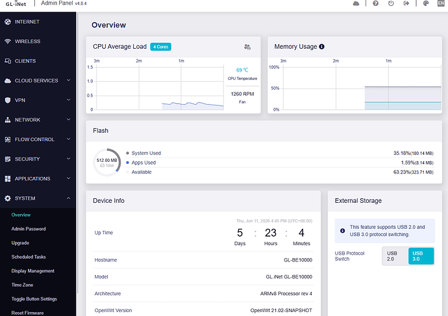This screenshot has width=448, height=316.
Task: Click model value GL.iNet GL-BE10000
Action: pyautogui.click(x=289, y=277)
